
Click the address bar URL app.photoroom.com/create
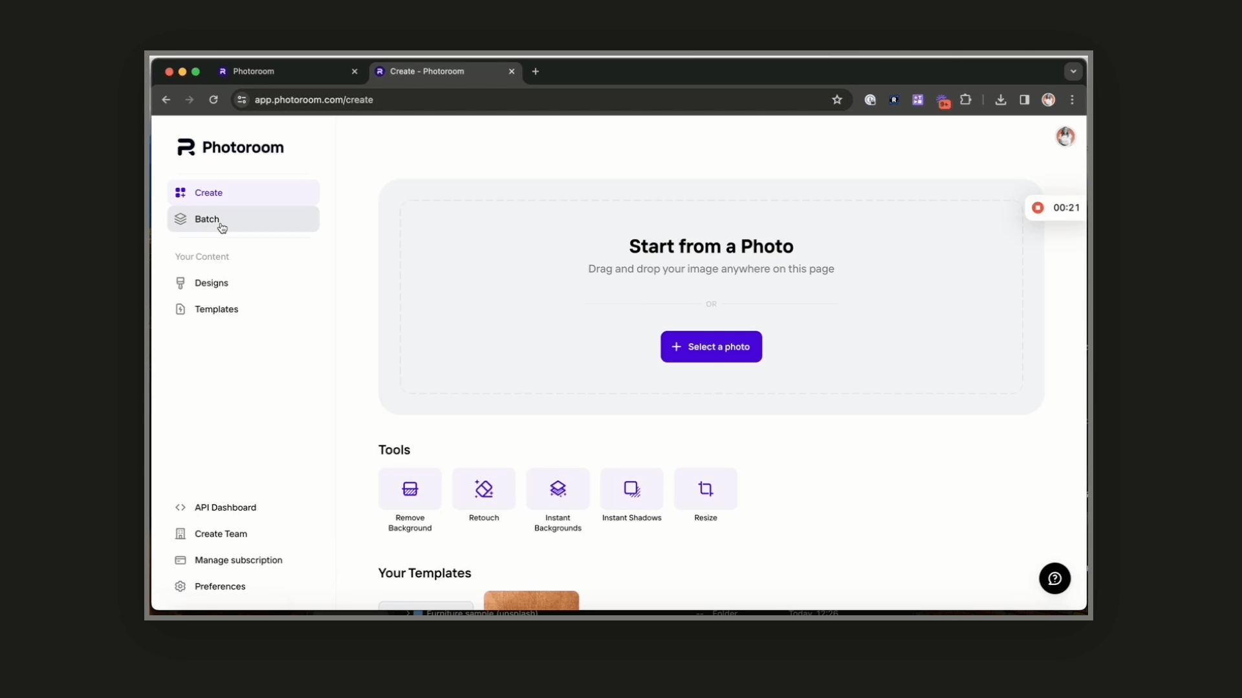tap(314, 100)
